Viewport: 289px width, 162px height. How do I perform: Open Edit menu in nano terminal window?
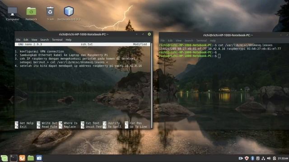[x=26, y=40]
